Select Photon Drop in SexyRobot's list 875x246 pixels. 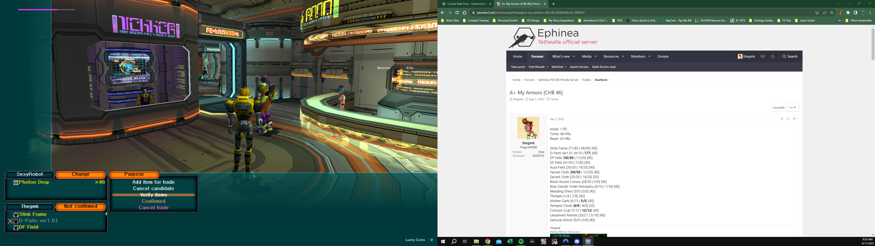coord(31,182)
